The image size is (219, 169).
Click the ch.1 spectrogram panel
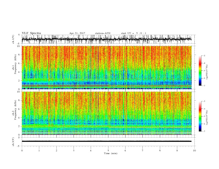point(107,67)
